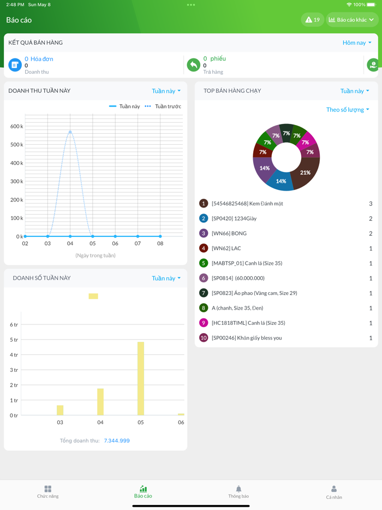Tap the total revenue value 7.344.999

(117, 441)
